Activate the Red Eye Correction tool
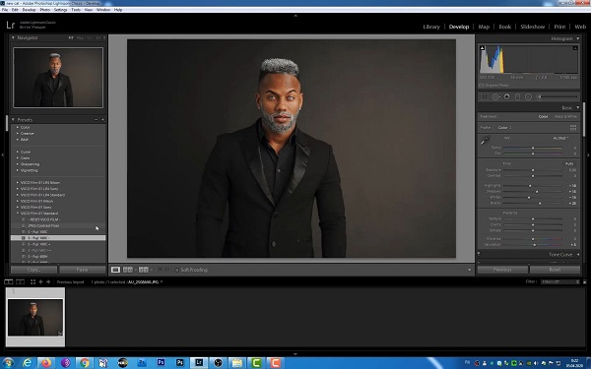This screenshot has height=369, width=591. (507, 97)
